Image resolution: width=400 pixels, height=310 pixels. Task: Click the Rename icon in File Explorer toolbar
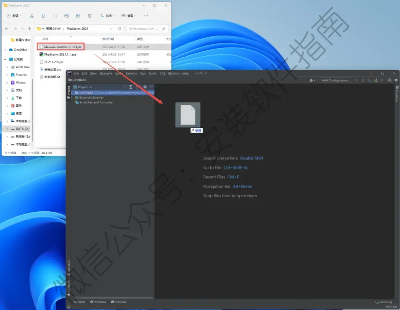pyautogui.click(x=66, y=16)
